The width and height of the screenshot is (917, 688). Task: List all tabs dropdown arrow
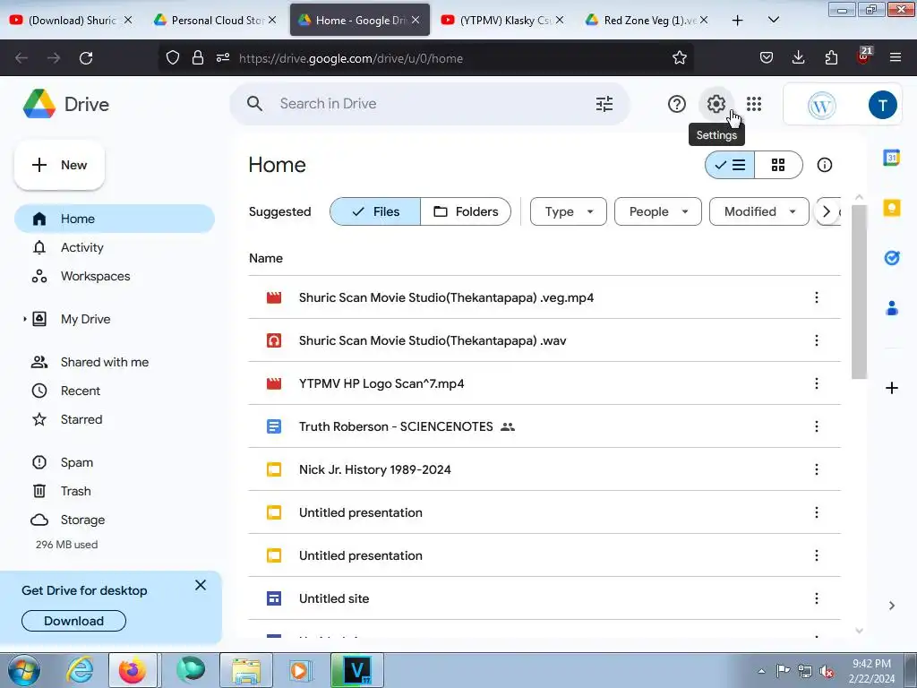pyautogui.click(x=773, y=20)
